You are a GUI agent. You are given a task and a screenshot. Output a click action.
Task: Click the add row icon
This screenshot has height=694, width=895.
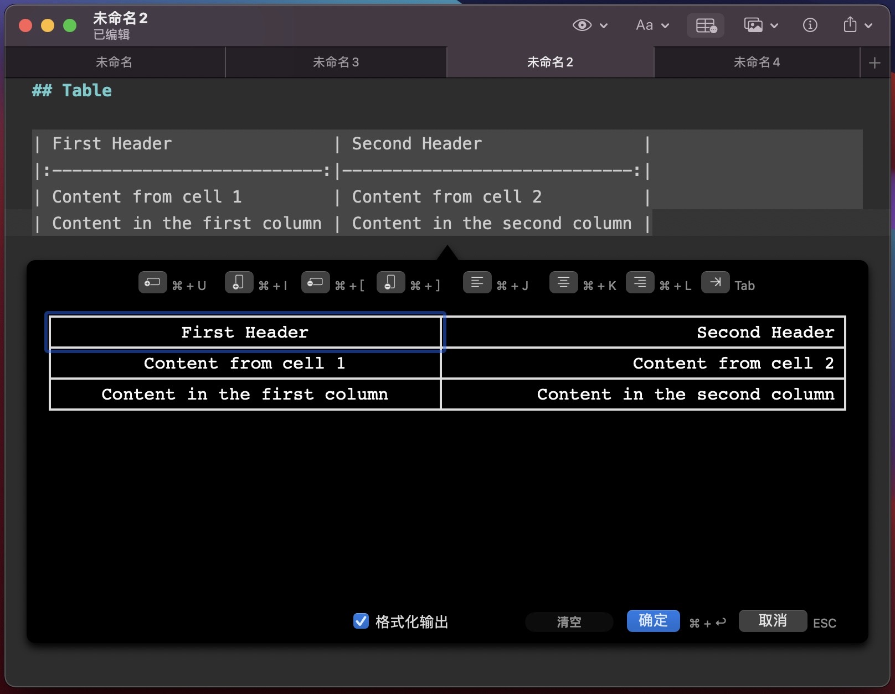[x=152, y=282]
